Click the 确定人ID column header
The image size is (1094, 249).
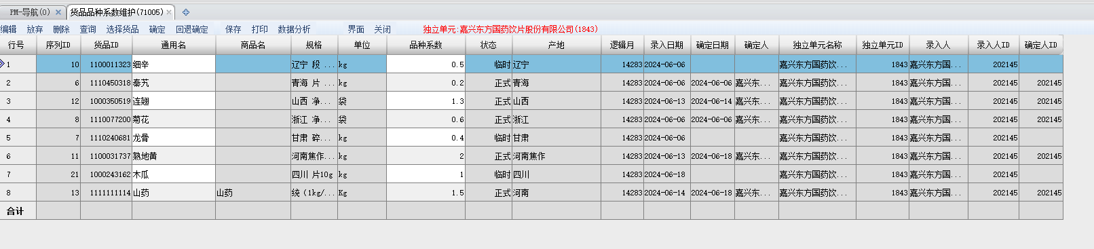point(1041,45)
